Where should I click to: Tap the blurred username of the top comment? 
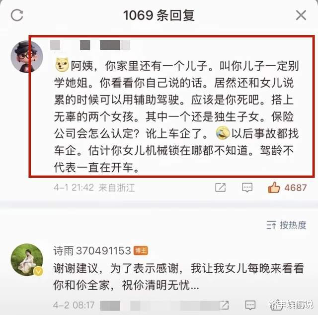(x=90, y=45)
